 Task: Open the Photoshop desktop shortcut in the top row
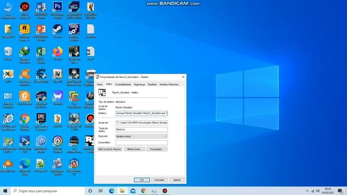pyautogui.click(x=57, y=10)
